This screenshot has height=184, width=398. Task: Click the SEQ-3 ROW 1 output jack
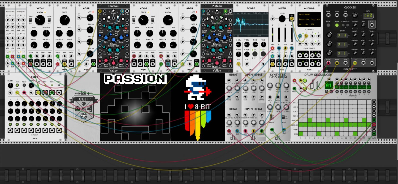pyautogui.click(x=45, y=93)
